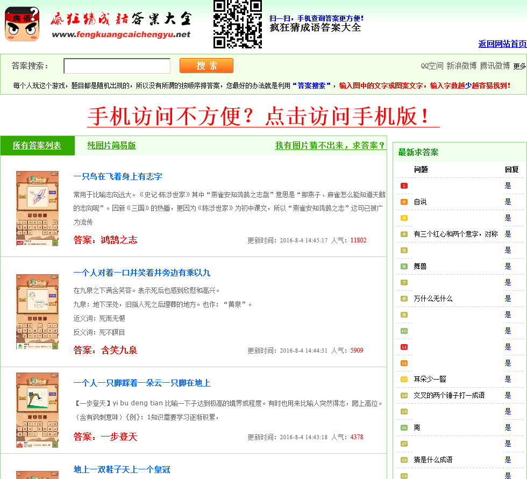Image resolution: width=527 pixels, height=479 pixels.
Task: Click sidebar question 交叉的两个锤子打一成语
Action: coord(449,395)
